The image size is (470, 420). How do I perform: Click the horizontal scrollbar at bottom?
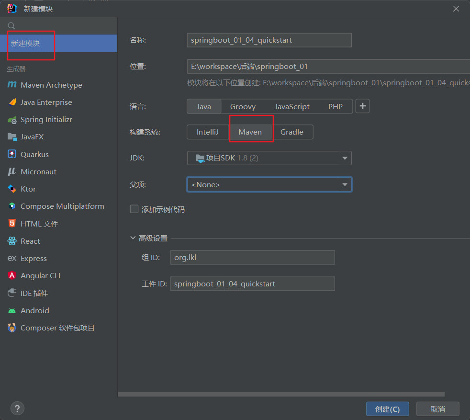[x=281, y=394]
